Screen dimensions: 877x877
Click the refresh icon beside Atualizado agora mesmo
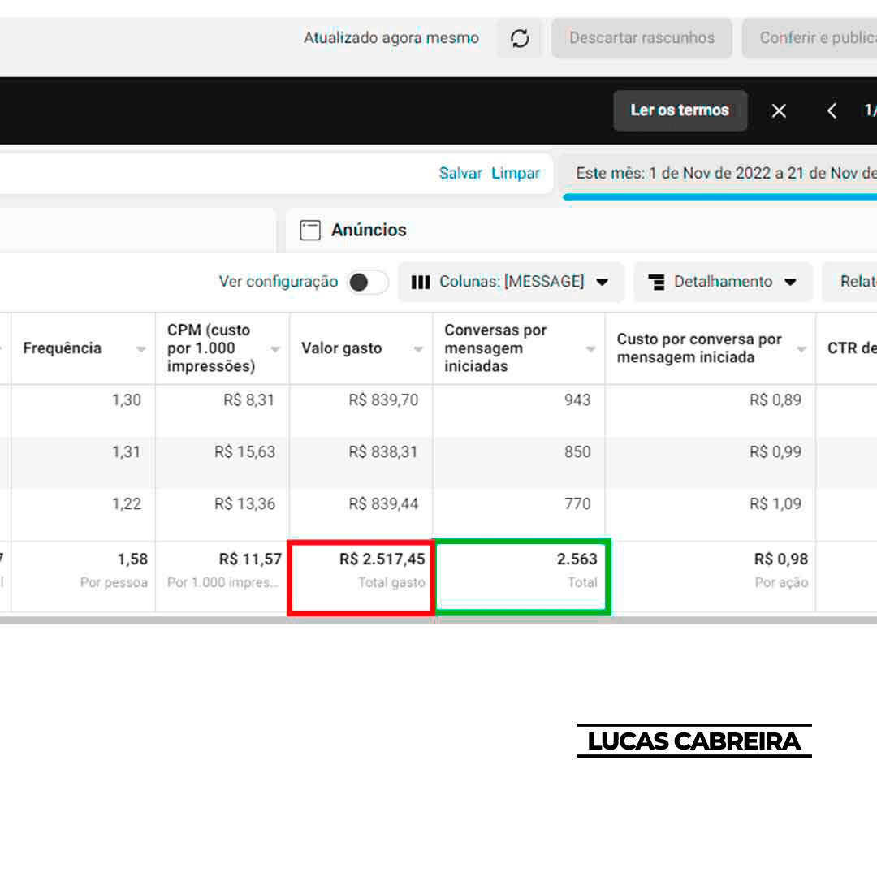[x=520, y=38]
